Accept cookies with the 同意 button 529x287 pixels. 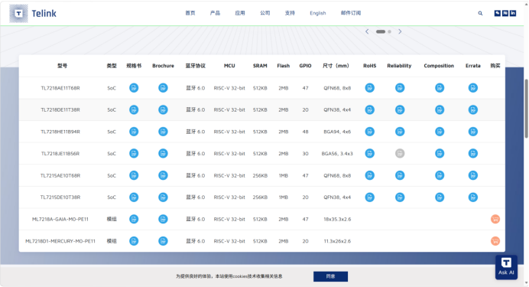[x=330, y=276]
